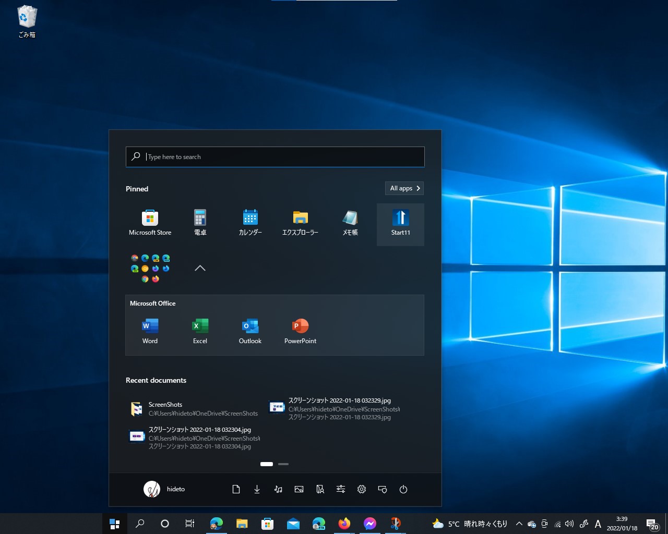Open Microsoft Store from Pinned apps
Screen dimensions: 668x534
[150, 223]
